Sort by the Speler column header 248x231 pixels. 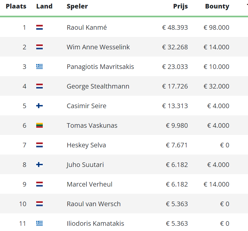tap(77, 6)
